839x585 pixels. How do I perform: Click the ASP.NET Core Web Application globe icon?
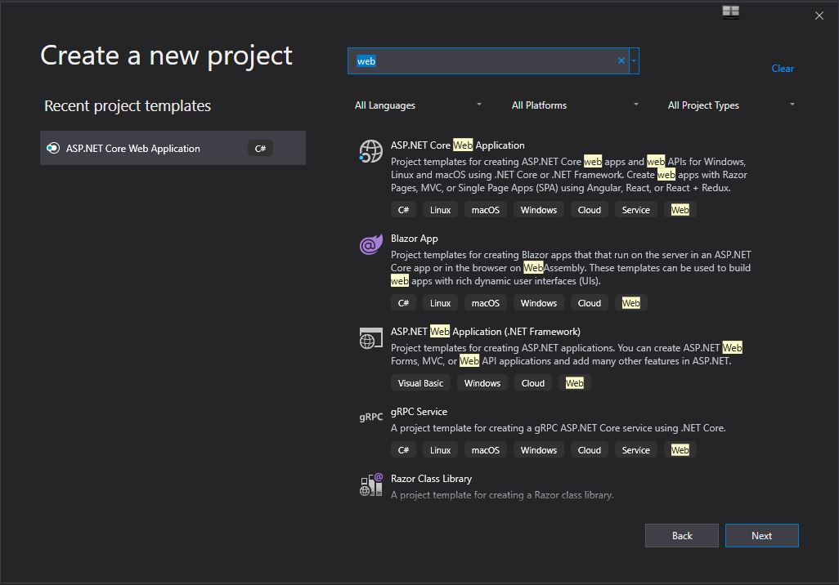(370, 151)
